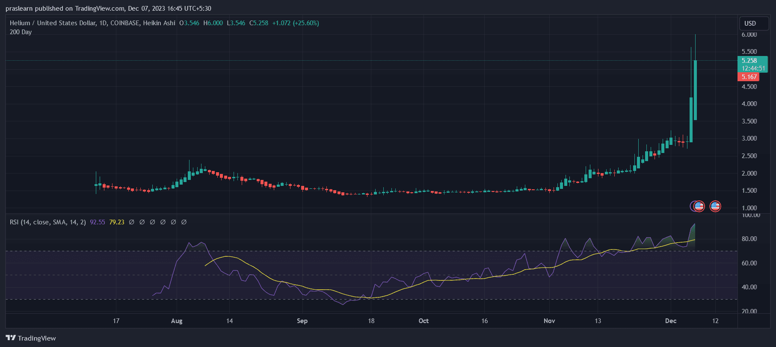Image resolution: width=776 pixels, height=347 pixels.
Task: Click the yellow RSI SMA value 79.23
Action: point(117,222)
